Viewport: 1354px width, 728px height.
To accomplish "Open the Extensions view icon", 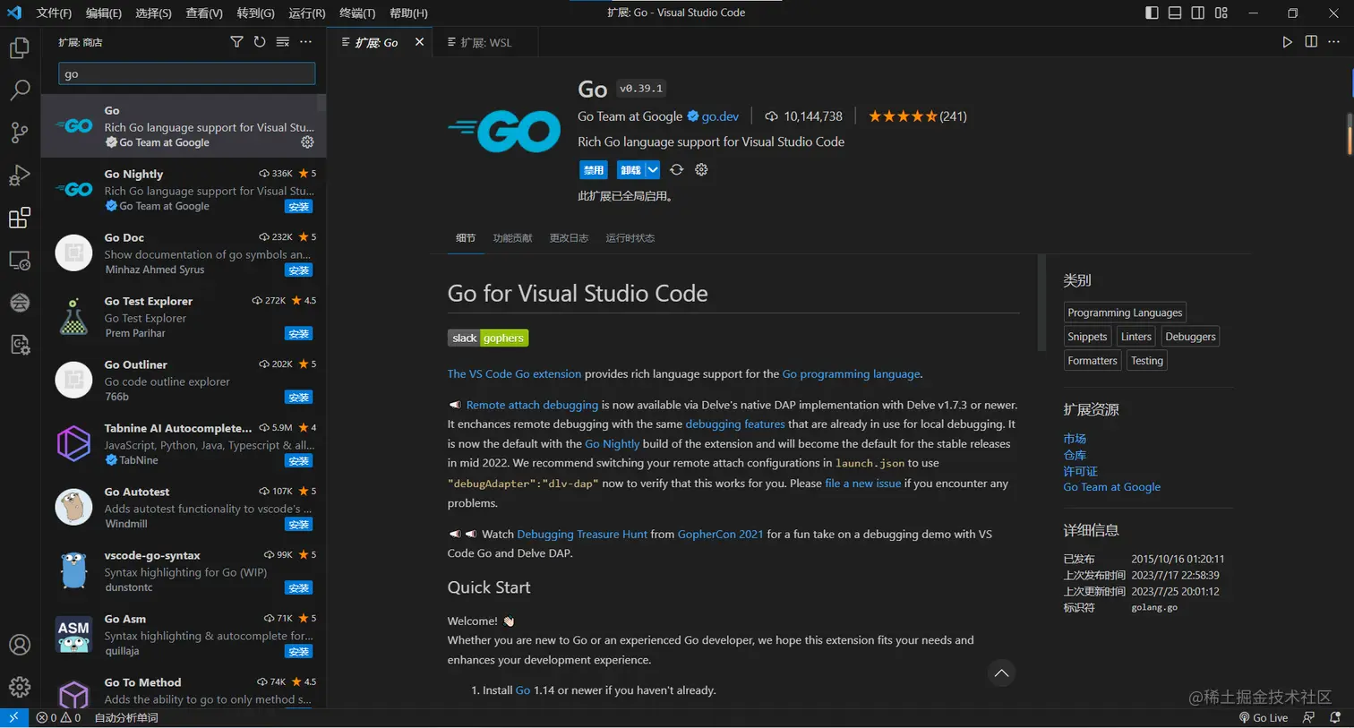I will [x=20, y=218].
